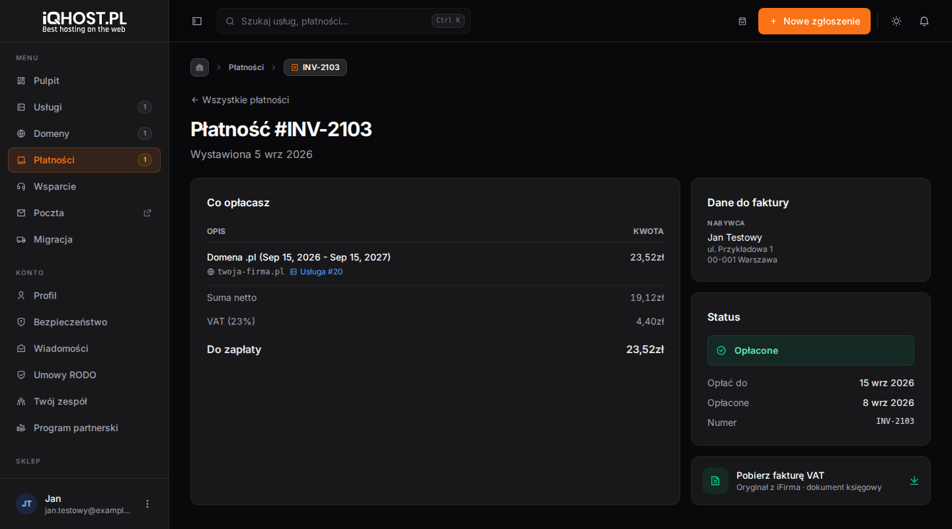Click the external link icon beside Poczta
The width and height of the screenshot is (952, 529).
tap(147, 213)
